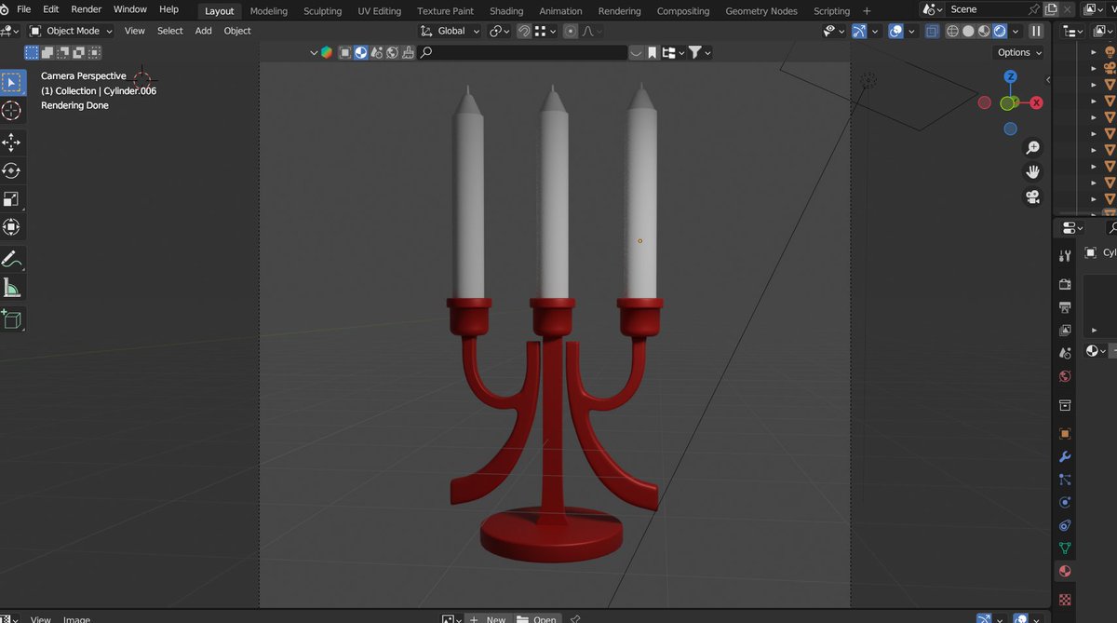Pause the viewport render preview

click(1036, 31)
